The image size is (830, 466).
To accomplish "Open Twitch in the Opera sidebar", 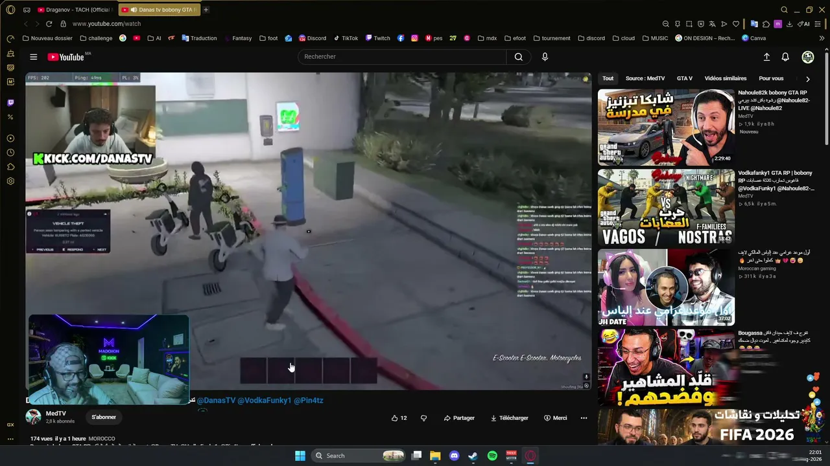I will pos(10,103).
